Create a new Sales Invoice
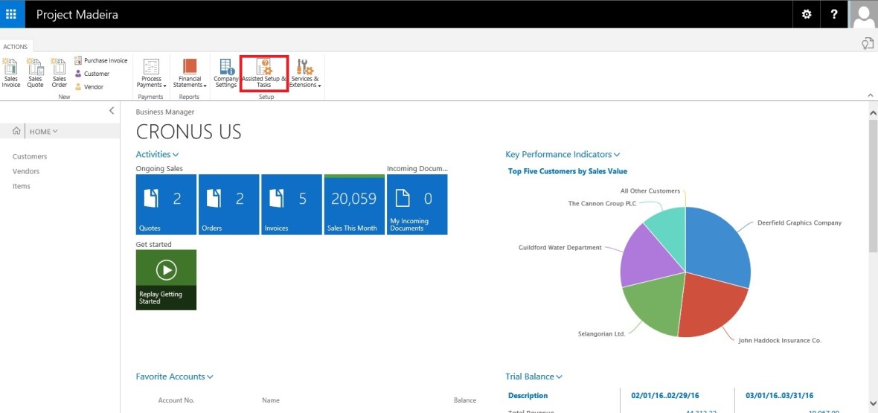This screenshot has width=878, height=413. [10, 72]
